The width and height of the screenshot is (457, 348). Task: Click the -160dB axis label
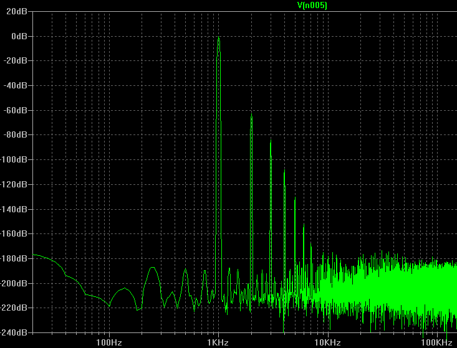pyautogui.click(x=14, y=233)
